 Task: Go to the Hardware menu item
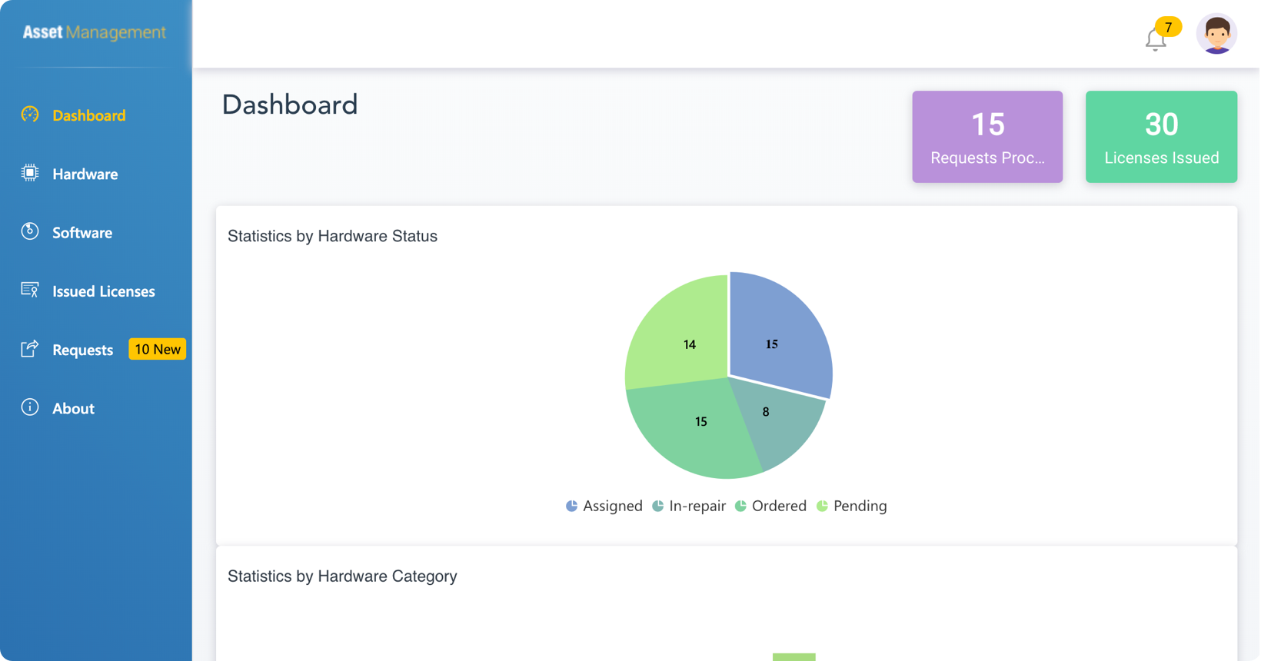tap(85, 174)
